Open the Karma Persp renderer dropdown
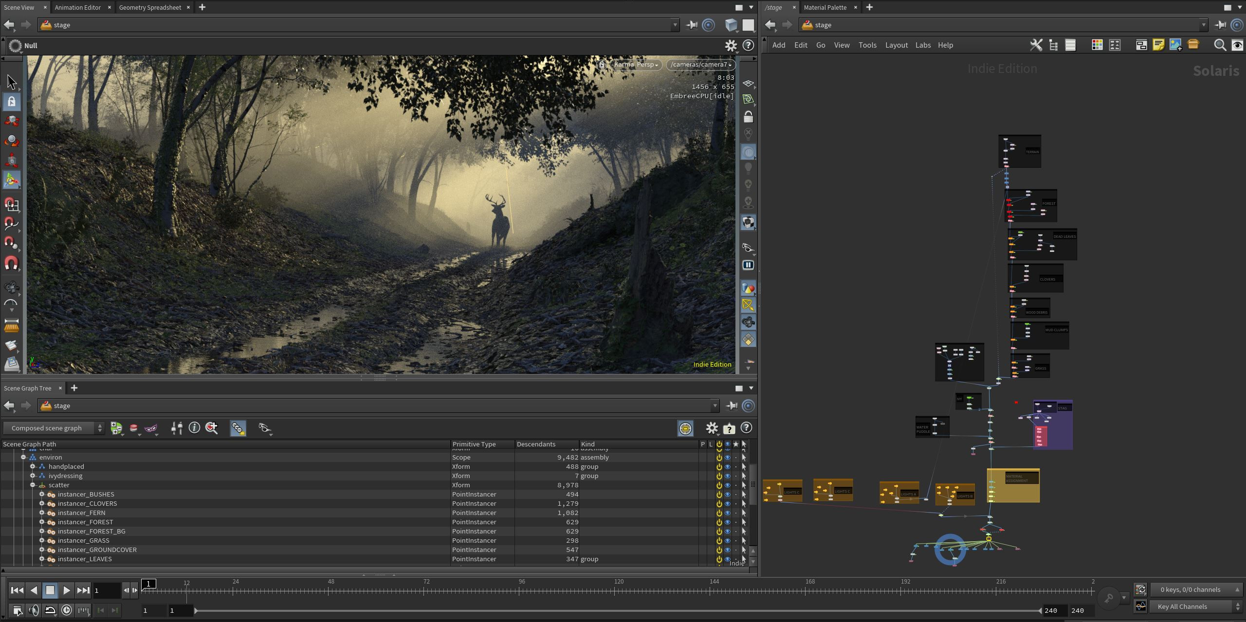This screenshot has width=1246, height=622. (635, 65)
